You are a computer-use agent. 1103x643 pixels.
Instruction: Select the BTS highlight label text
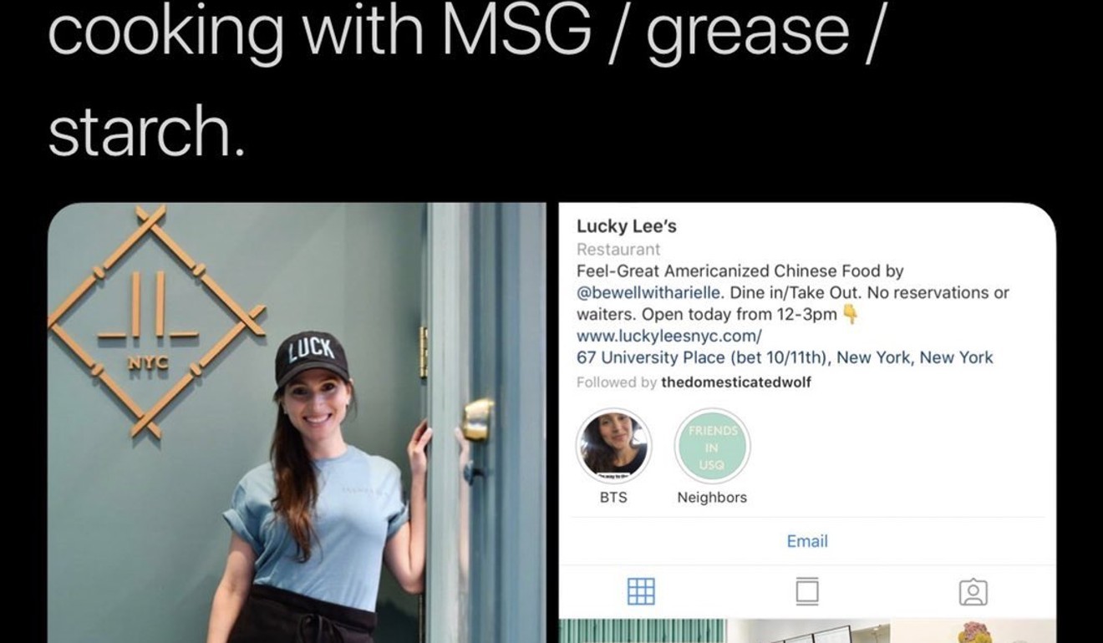tap(613, 497)
